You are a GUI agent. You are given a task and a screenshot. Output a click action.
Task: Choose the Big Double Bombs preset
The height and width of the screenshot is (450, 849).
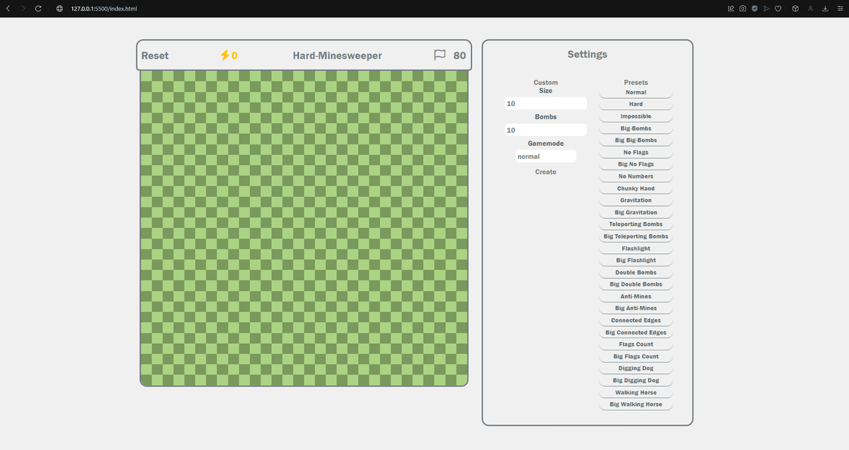636,284
